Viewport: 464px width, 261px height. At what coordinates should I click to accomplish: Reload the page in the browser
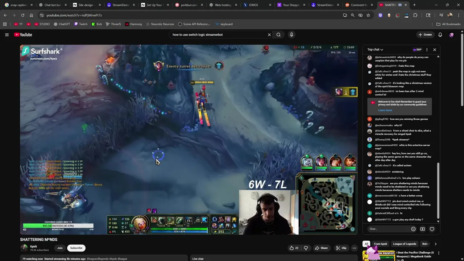click(22, 15)
